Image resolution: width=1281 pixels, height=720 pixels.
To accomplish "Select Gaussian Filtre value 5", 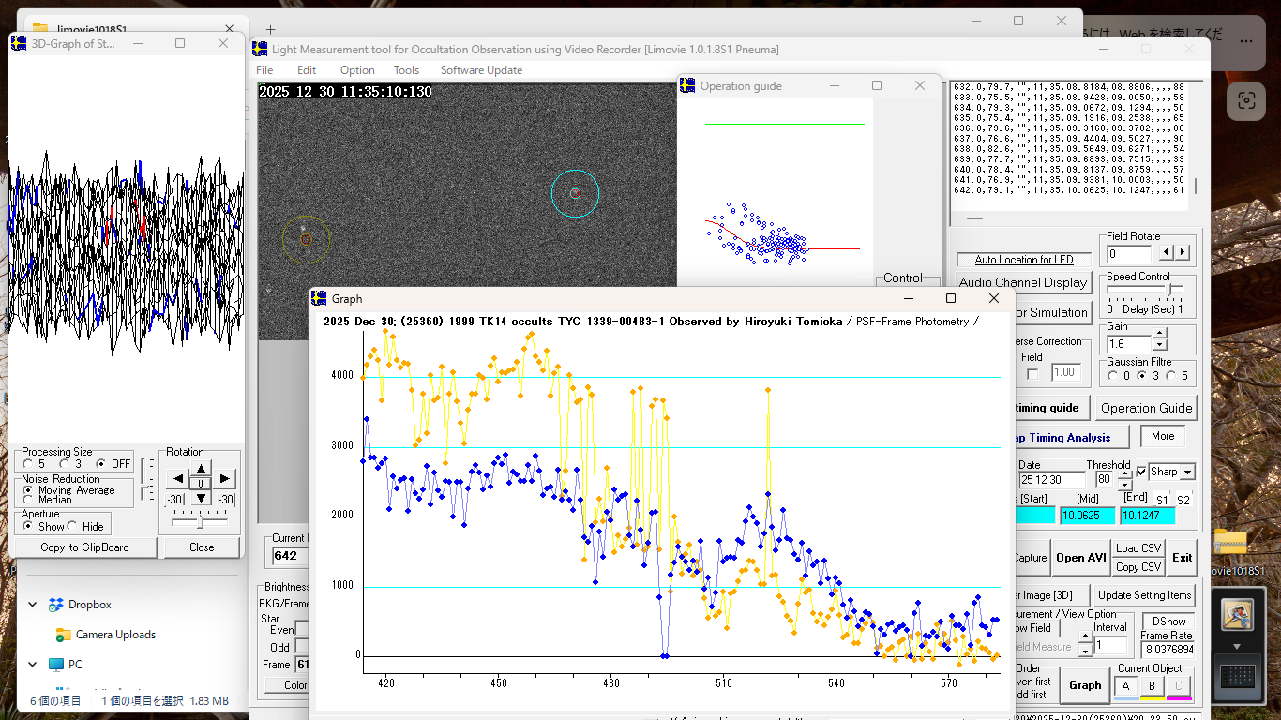I will point(1169,376).
